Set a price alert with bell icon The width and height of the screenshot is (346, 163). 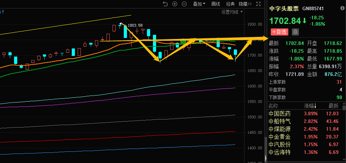click(x=295, y=32)
